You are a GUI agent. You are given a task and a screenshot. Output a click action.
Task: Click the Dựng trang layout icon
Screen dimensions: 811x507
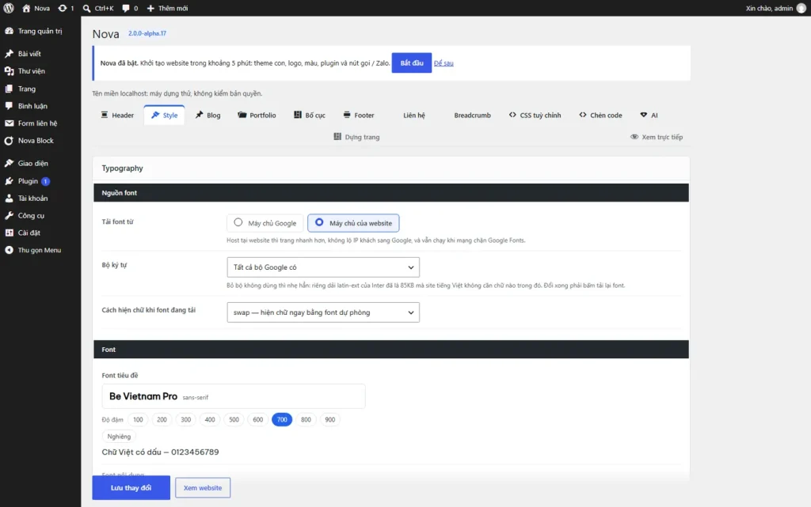click(337, 137)
